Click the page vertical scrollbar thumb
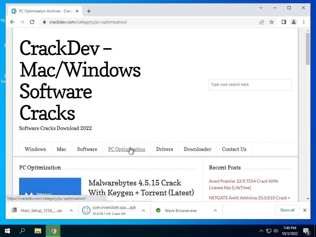The height and width of the screenshot is (237, 316). pyautogui.click(x=308, y=49)
